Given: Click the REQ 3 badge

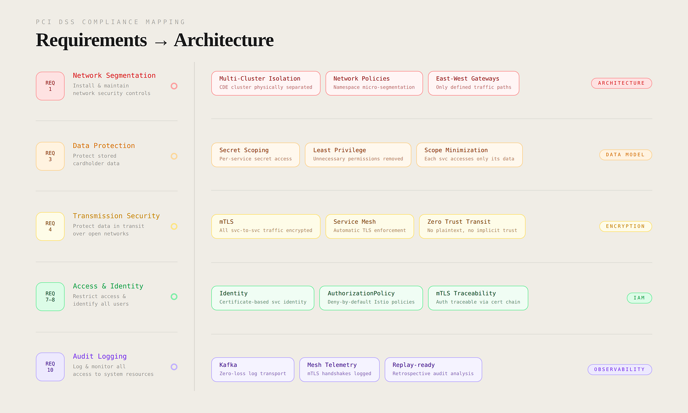Looking at the screenshot, I should click(50, 156).
